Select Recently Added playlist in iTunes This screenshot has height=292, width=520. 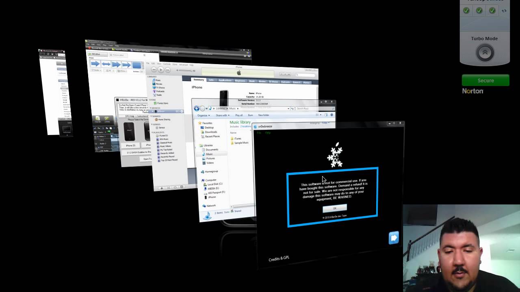(166, 153)
